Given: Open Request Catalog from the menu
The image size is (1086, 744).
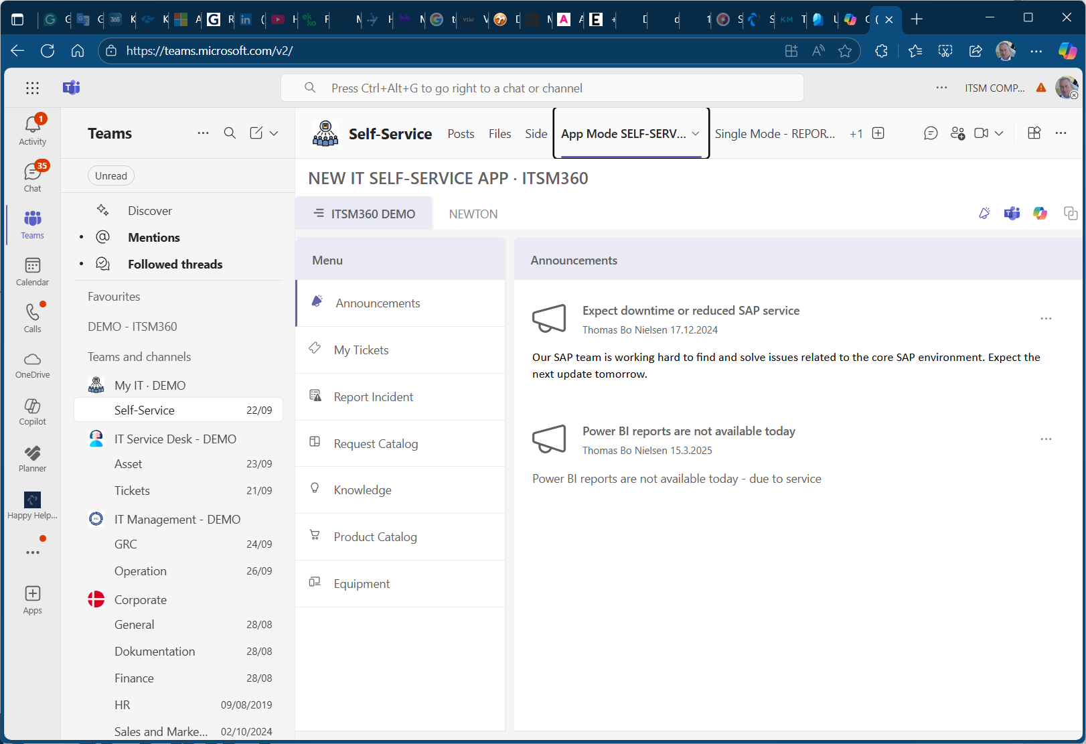Looking at the screenshot, I should pyautogui.click(x=376, y=443).
